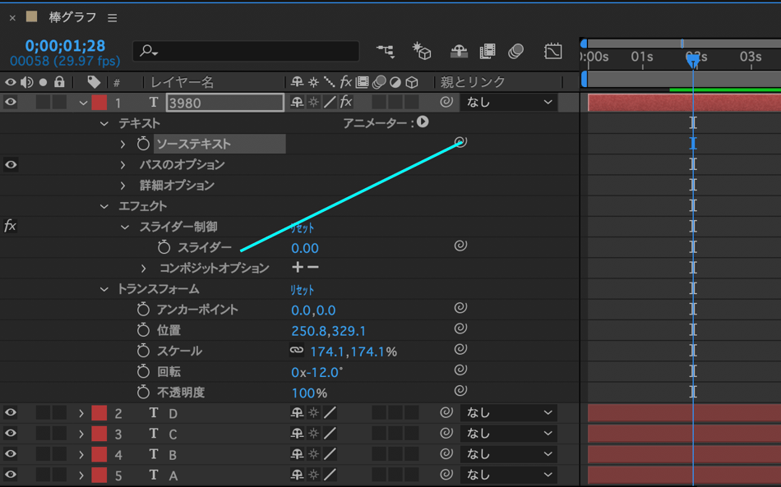Open the 棒グラフ panel menu
781x487 pixels.
coord(113,18)
